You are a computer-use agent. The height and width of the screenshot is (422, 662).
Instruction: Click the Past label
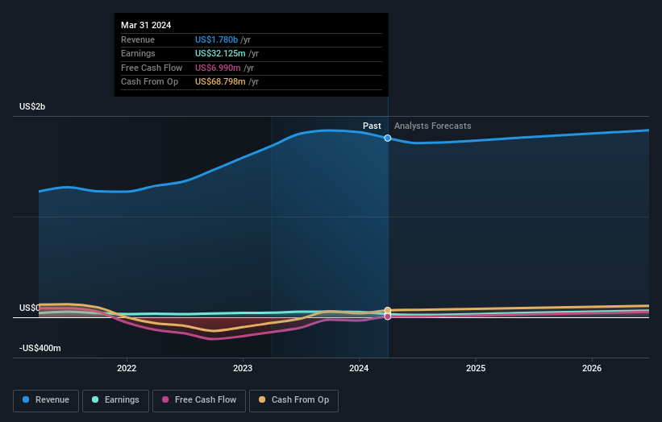coord(372,126)
